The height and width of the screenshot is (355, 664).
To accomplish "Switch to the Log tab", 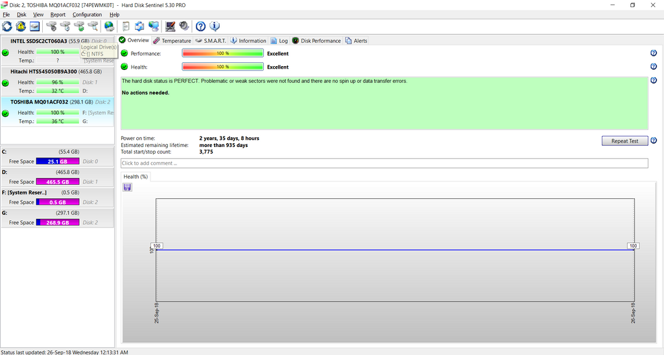I will [279, 41].
